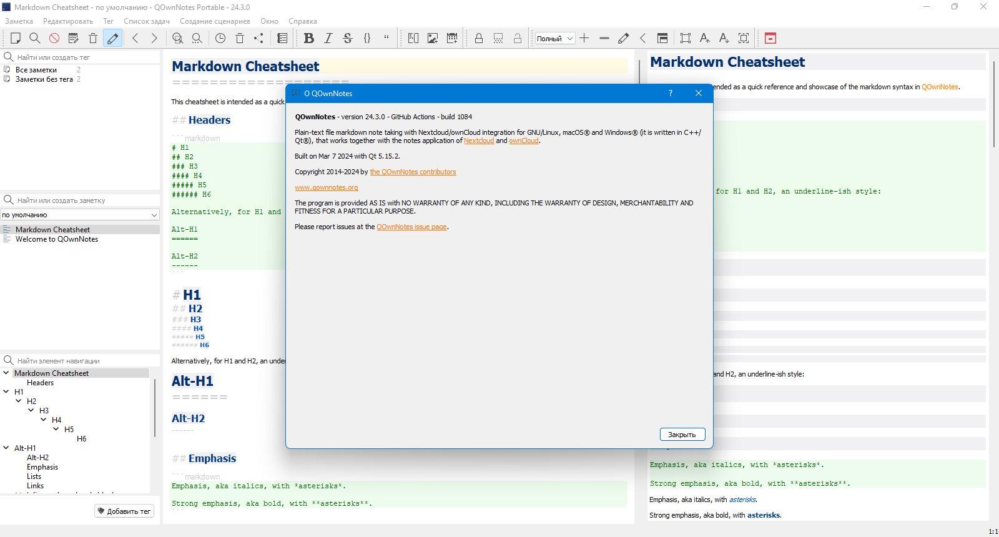999x537 pixels.
Task: Collapse the Markdown Cheatsheet navigation node
Action: [6, 373]
